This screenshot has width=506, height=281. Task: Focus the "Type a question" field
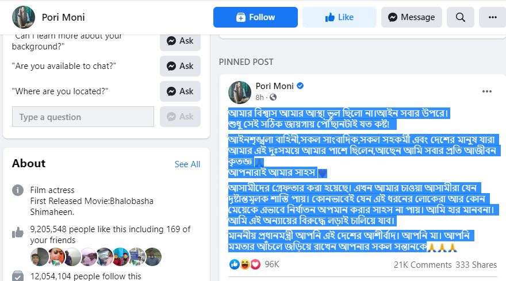coord(83,117)
